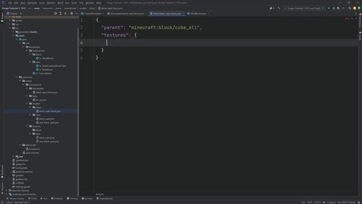The width and height of the screenshot is (362, 204).
Task: Select black_opal.json under models item
Action: click(x=47, y=119)
